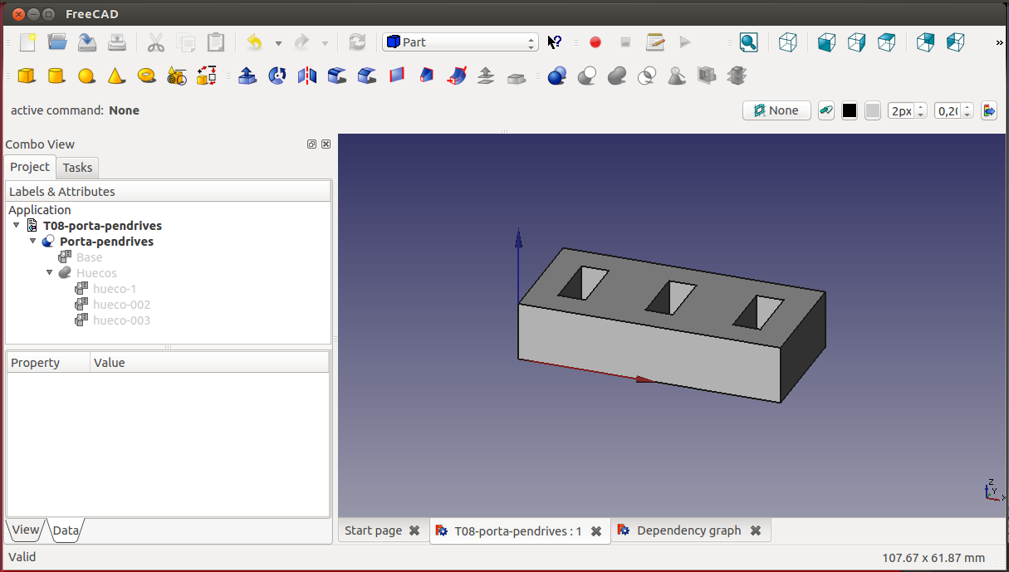
Task: Create a cylinder primitive
Action: coord(56,76)
